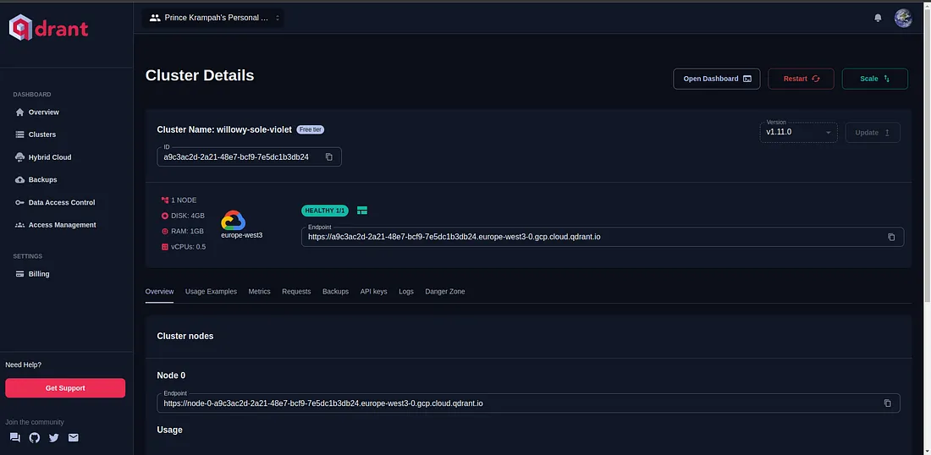The width and height of the screenshot is (931, 455).
Task: Click the red Restart button
Action: pyautogui.click(x=801, y=79)
